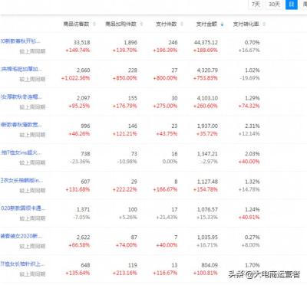This screenshot has width=307, height=285.
Task: Click the growth value +213.16%
Action: click(x=125, y=273)
